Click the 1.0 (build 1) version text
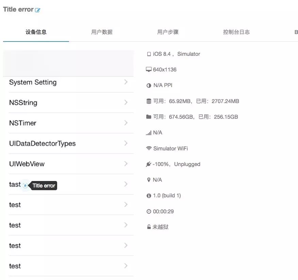Screen dimensions: 298x280 [x=167, y=196]
